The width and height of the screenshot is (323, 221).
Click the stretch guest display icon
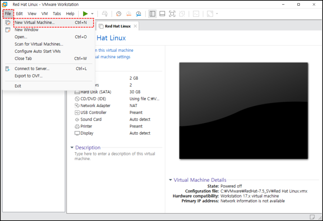point(210,14)
